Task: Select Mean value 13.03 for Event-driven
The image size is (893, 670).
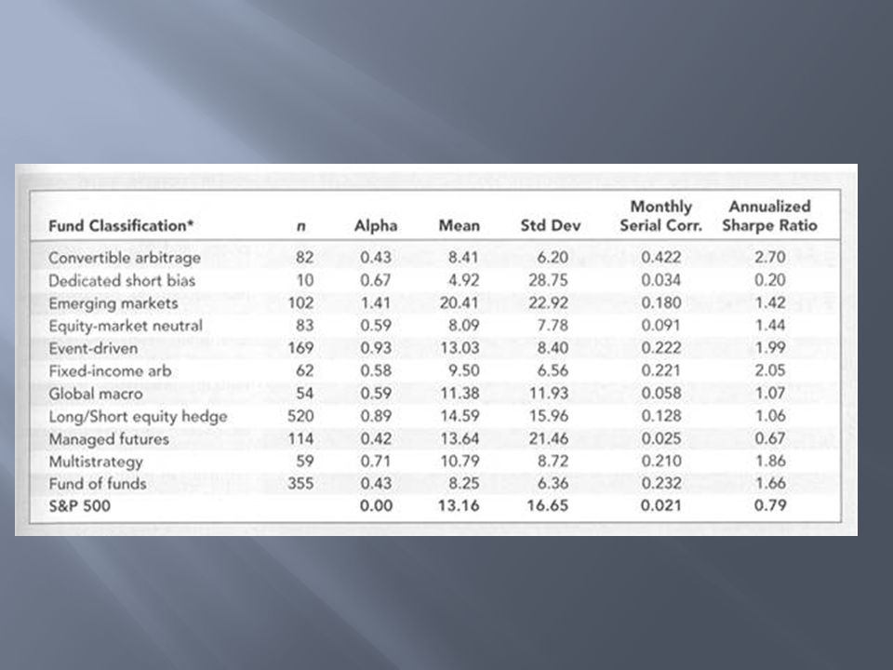Action: pyautogui.click(x=459, y=347)
